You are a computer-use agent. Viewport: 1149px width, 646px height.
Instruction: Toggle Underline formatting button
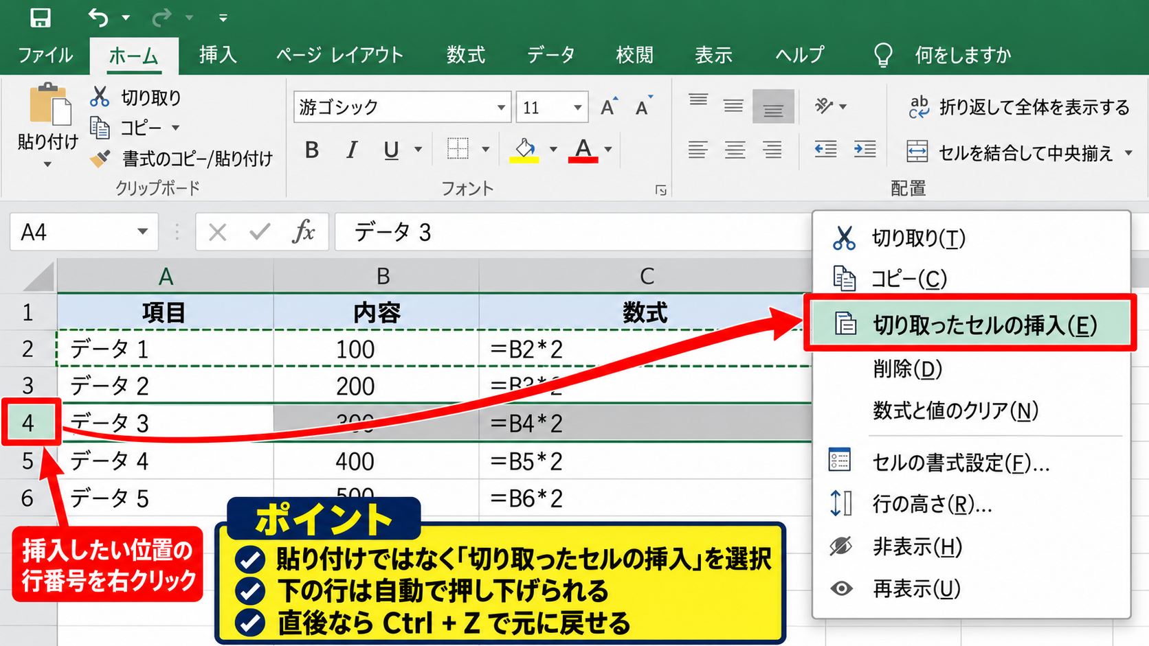pyautogui.click(x=391, y=149)
